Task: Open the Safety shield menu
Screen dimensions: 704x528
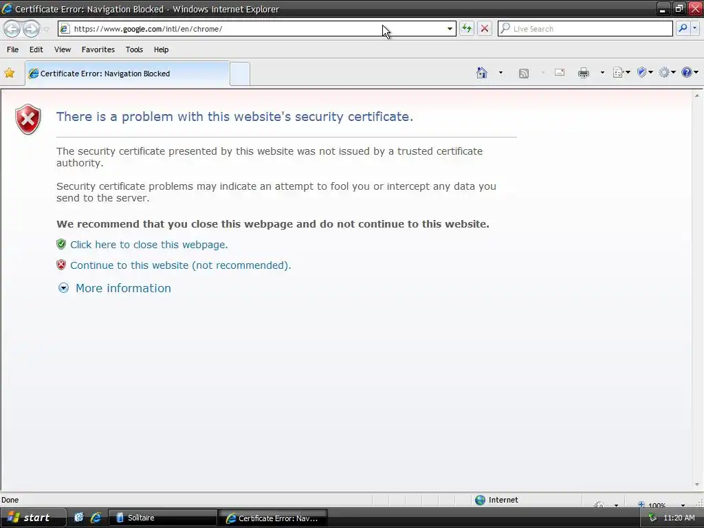Action: 645,72
